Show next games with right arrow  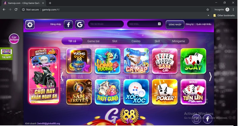point(210,76)
